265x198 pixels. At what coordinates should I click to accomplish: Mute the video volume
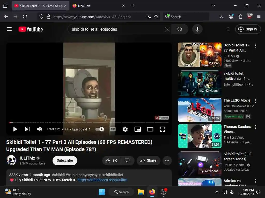pos(40,129)
